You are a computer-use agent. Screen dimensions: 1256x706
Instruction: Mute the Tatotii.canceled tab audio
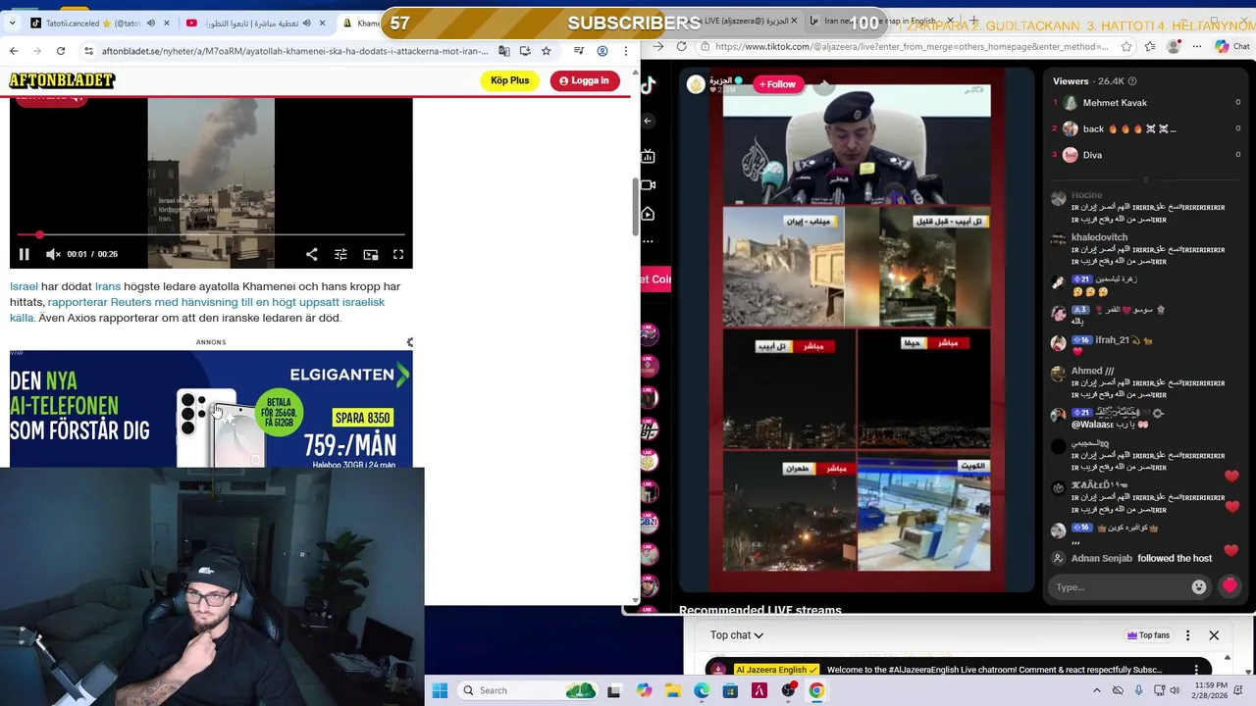149,23
